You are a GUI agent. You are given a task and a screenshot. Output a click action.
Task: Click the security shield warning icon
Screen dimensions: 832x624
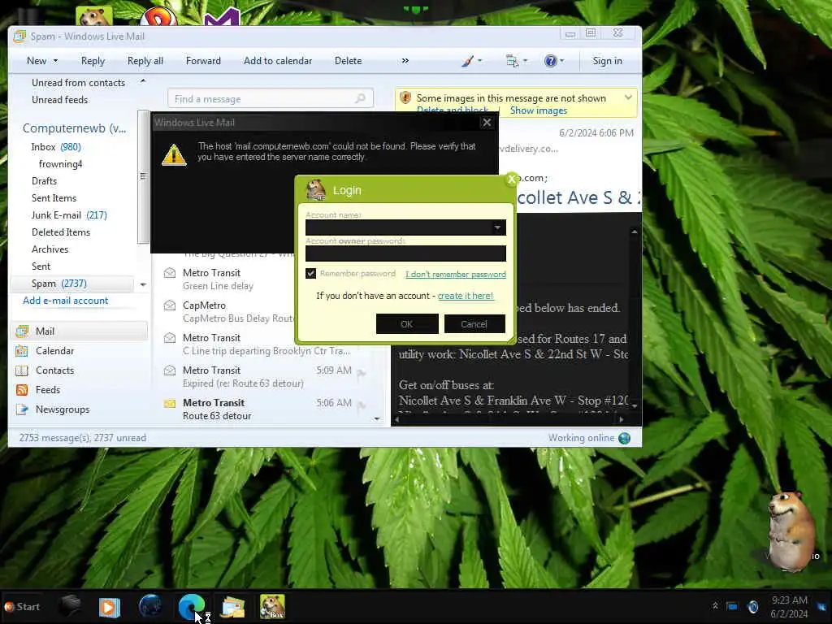click(405, 97)
